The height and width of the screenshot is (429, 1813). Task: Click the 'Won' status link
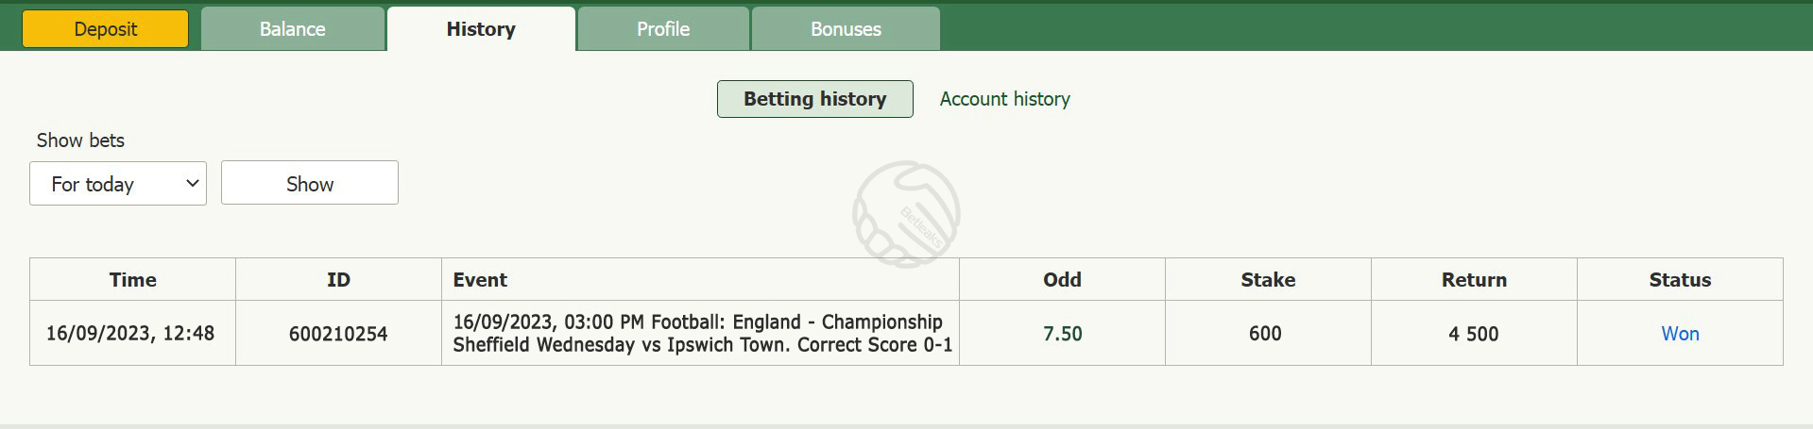[x=1680, y=334]
